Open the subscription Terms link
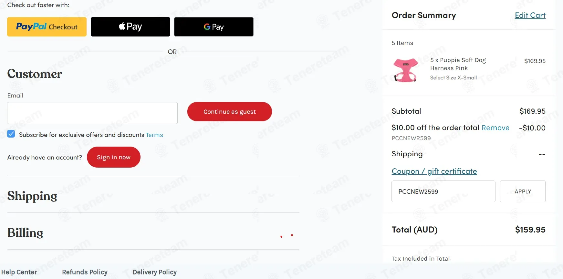This screenshot has width=563, height=279. pyautogui.click(x=154, y=135)
